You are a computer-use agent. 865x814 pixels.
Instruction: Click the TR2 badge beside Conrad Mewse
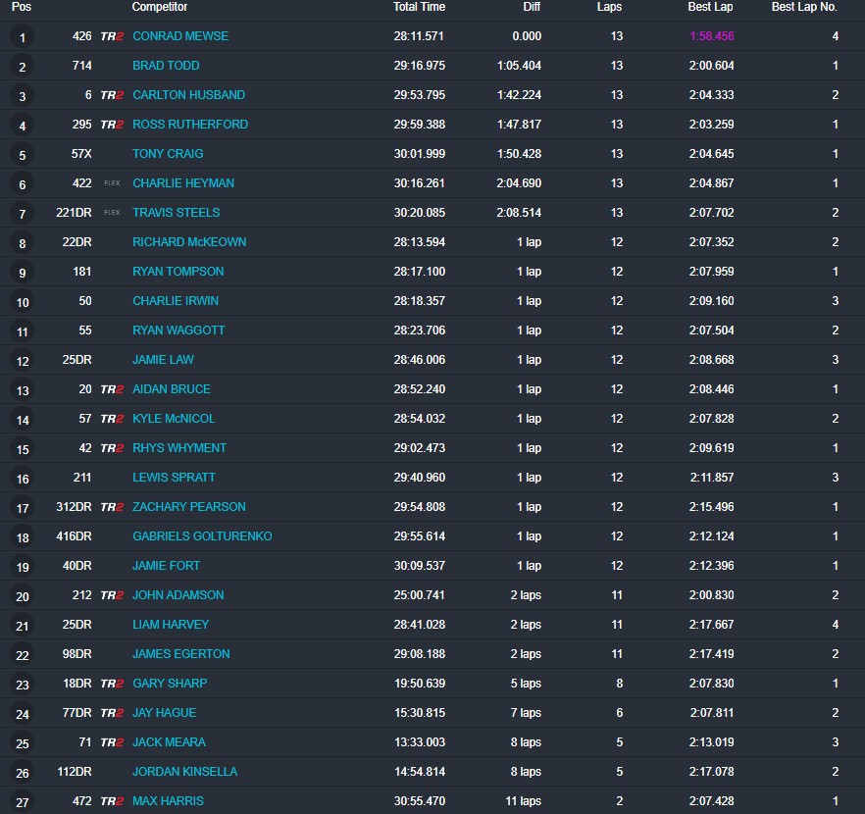112,36
